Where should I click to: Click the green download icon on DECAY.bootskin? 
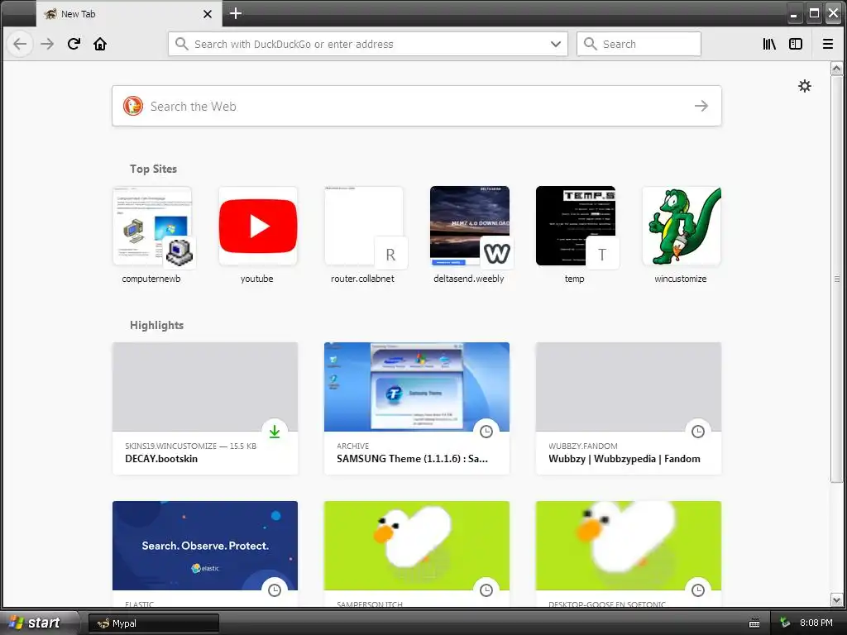coord(275,432)
